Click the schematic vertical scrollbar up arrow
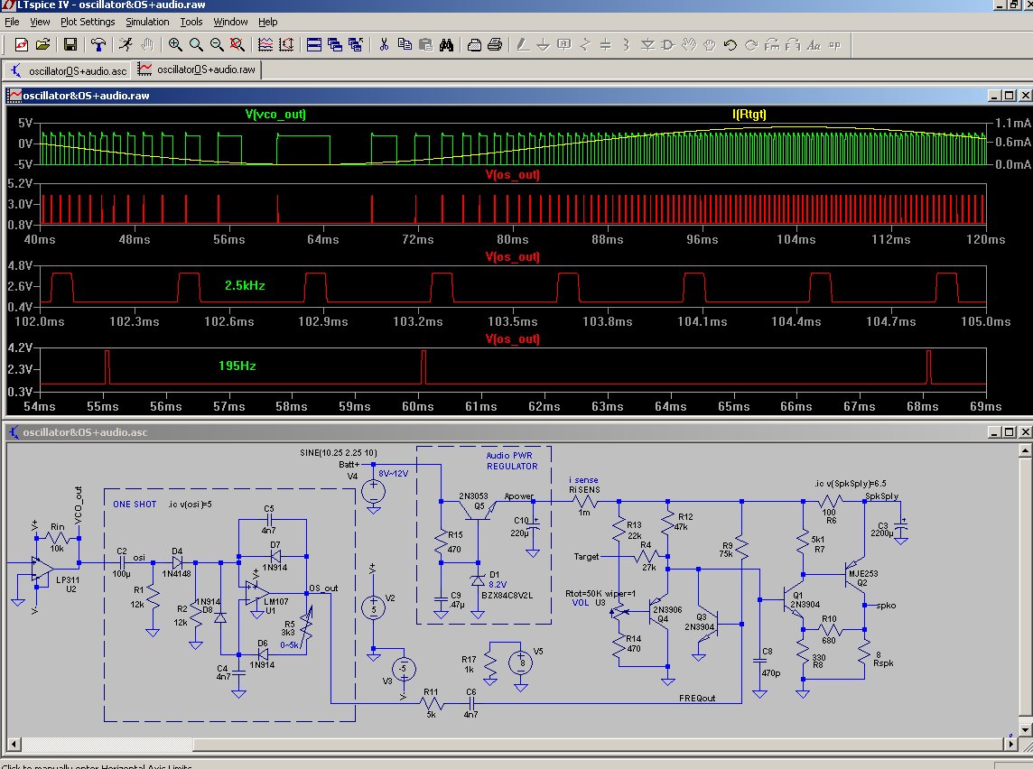This screenshot has width=1033, height=769. (1024, 450)
